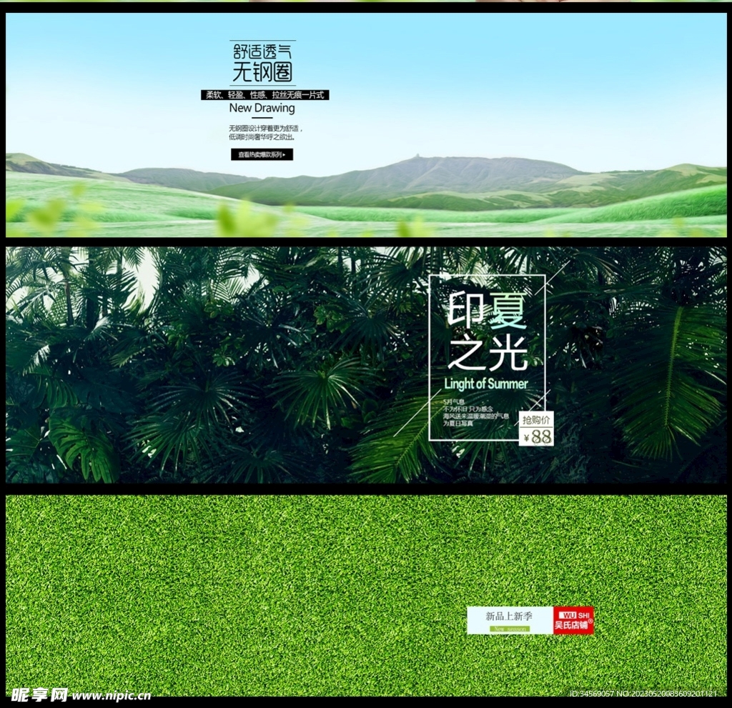The image size is (732, 708).
Task: Open the www.nipic.cn link
Action: click(x=112, y=695)
